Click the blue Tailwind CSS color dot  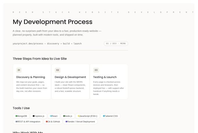(104, 116)
